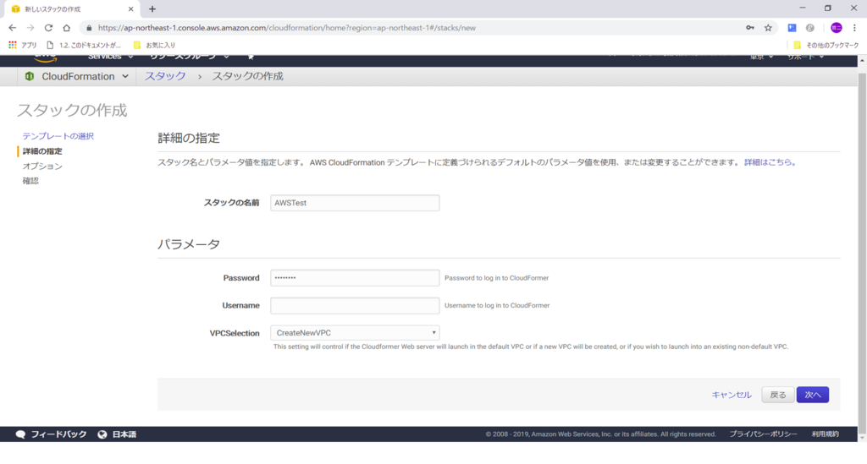Click the Username input field

[355, 305]
